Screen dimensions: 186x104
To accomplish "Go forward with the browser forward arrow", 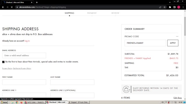I will (7, 7).
